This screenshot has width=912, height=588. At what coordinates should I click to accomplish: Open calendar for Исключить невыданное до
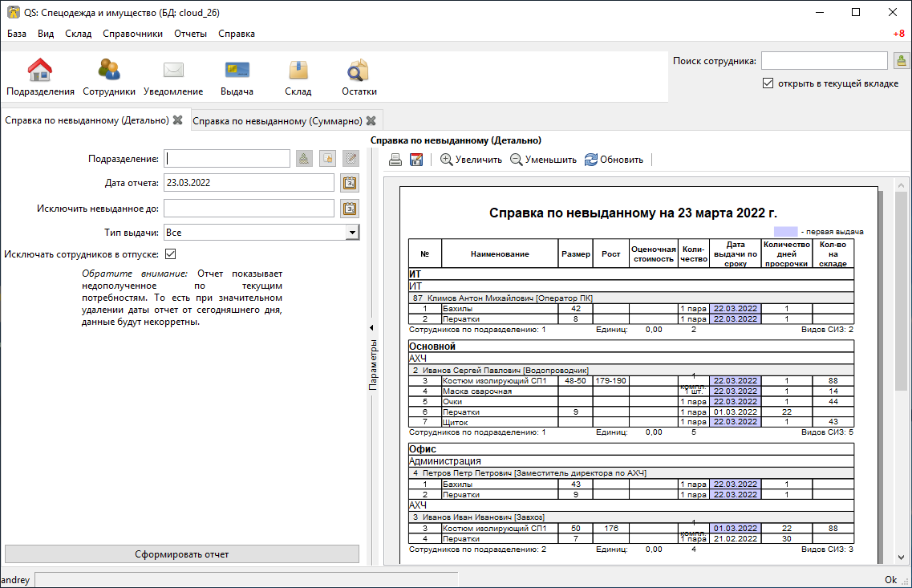(x=350, y=209)
